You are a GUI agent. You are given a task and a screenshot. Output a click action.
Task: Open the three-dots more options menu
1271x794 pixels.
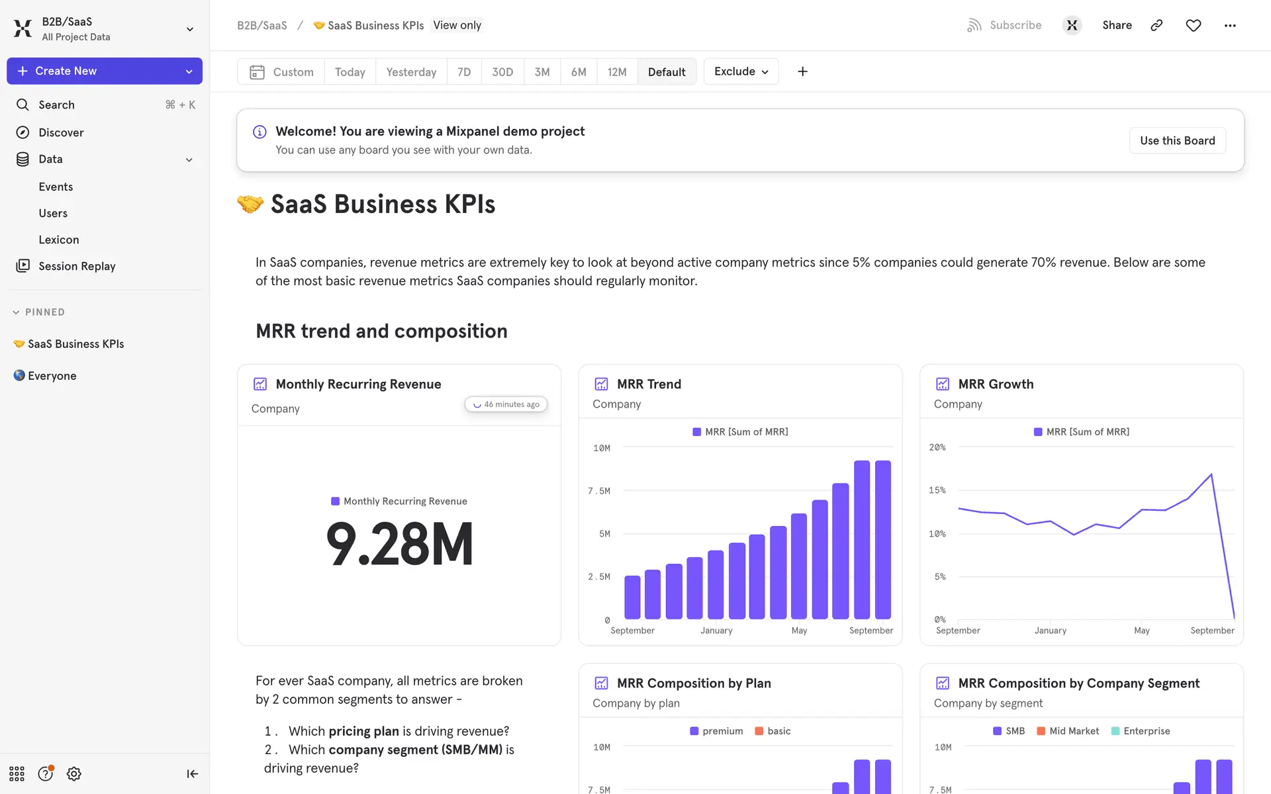[1230, 25]
